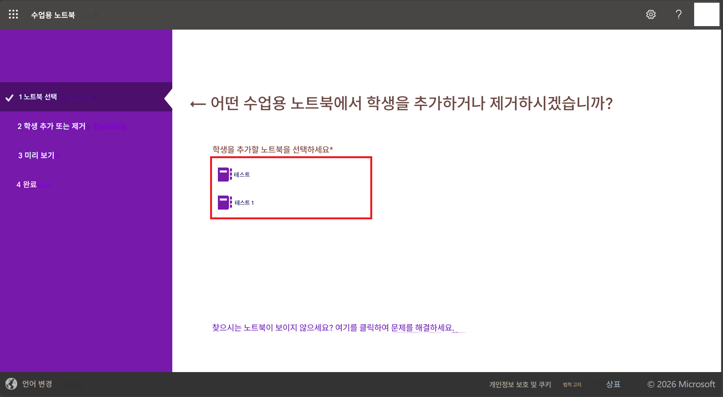The image size is (723, 397).
Task: Click the 수업용 노트북 app title
Action: (x=53, y=15)
